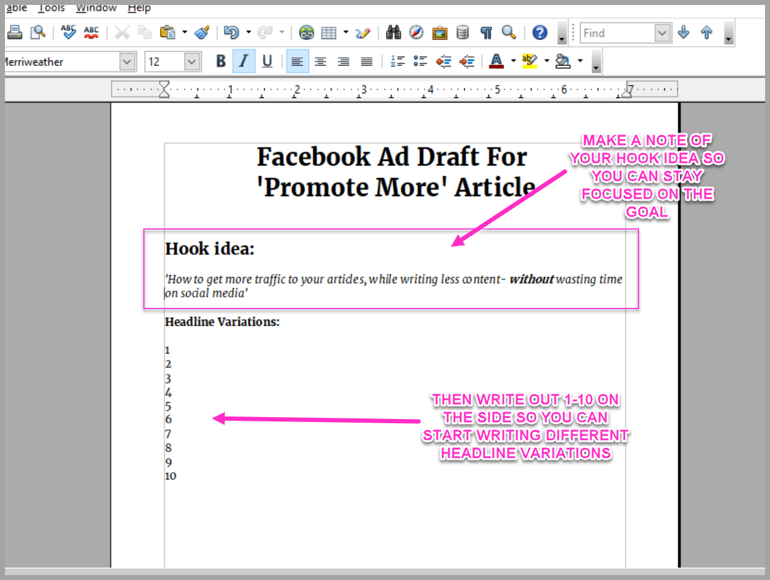Viewport: 770px width, 580px height.
Task: Expand the Undo history dropdown
Action: (248, 33)
